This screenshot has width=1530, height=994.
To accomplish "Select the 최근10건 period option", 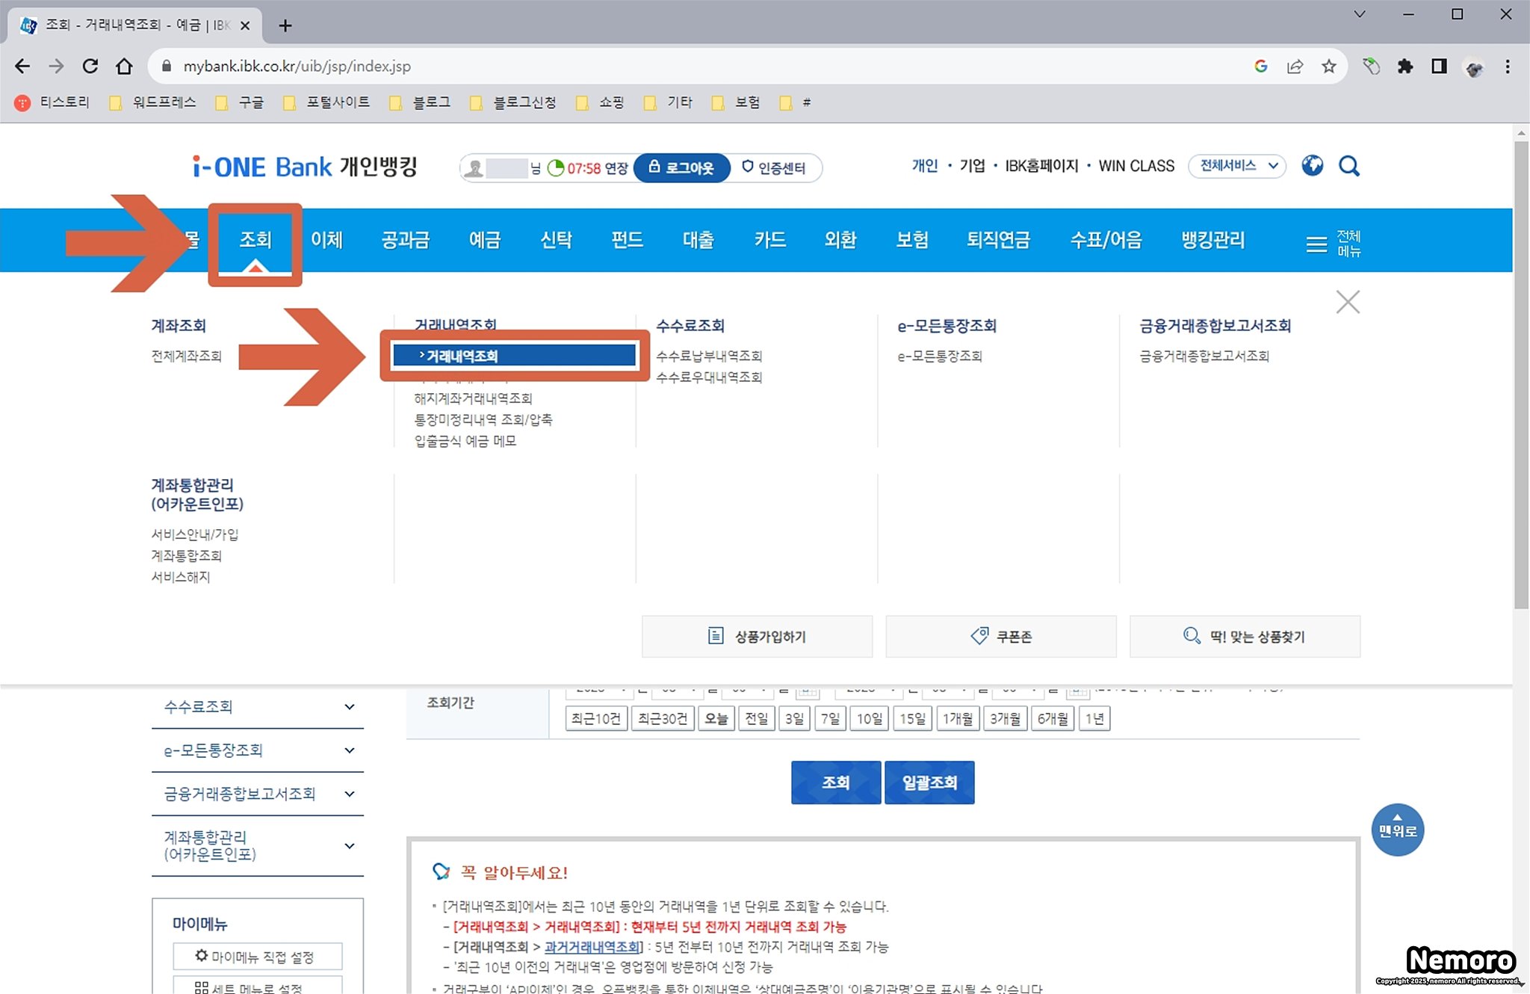I will (595, 719).
